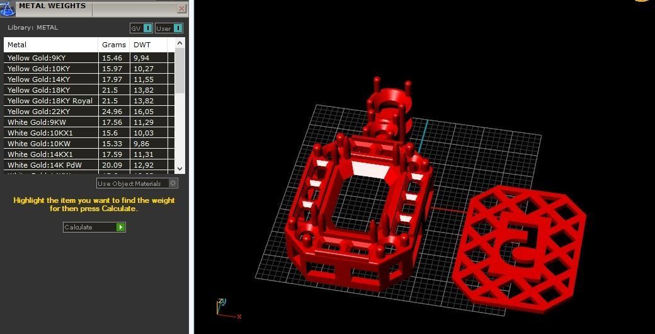Select the red lattice plate 3D model
This screenshot has width=655, height=334.
click(519, 250)
